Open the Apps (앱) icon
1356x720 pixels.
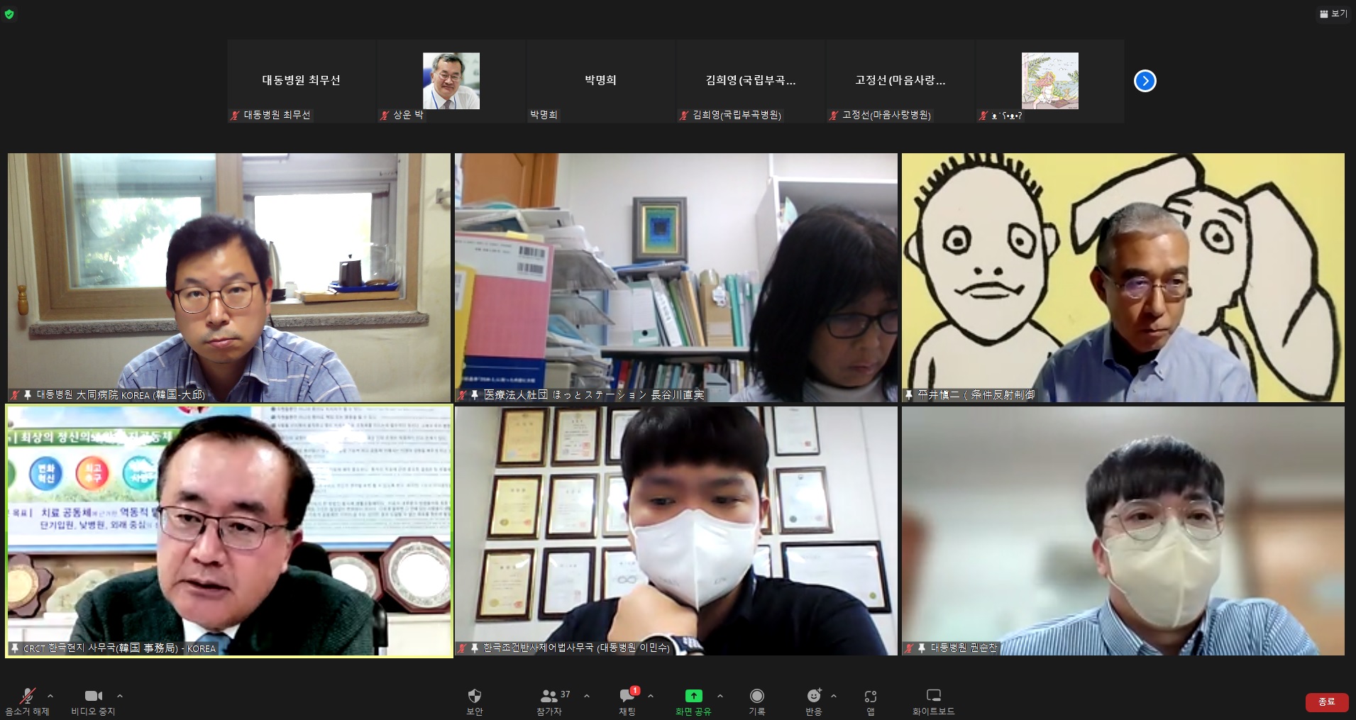(x=871, y=696)
